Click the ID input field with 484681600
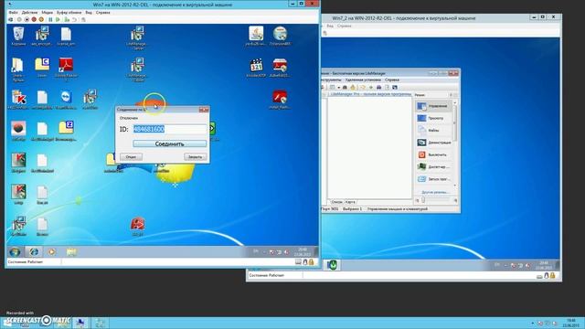 [x=170, y=129]
